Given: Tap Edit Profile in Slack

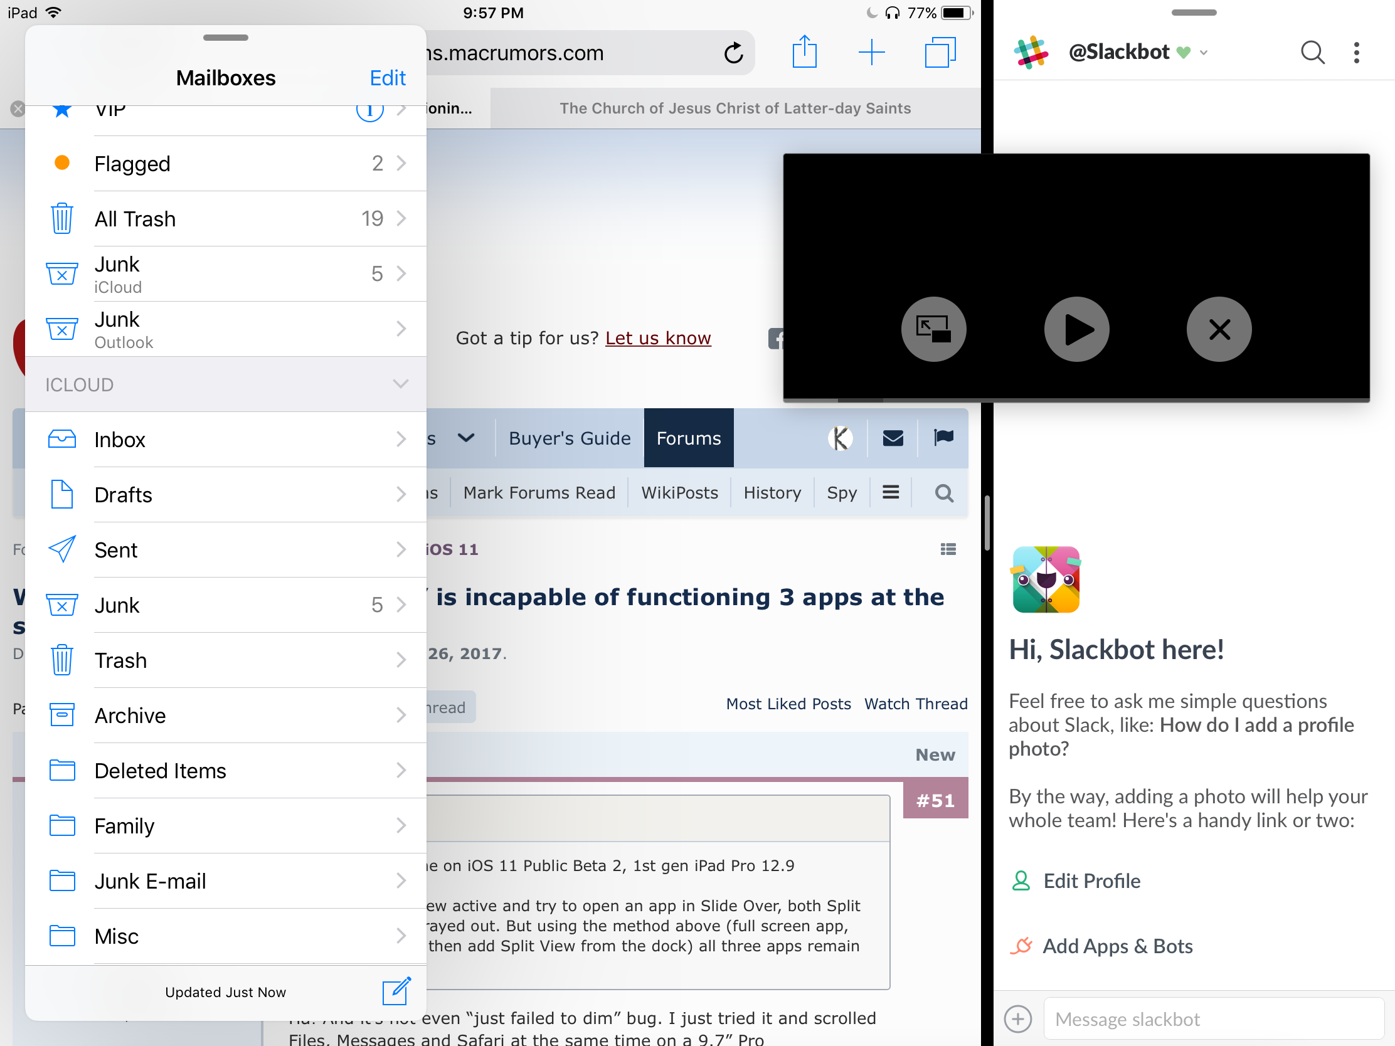Looking at the screenshot, I should [x=1076, y=881].
